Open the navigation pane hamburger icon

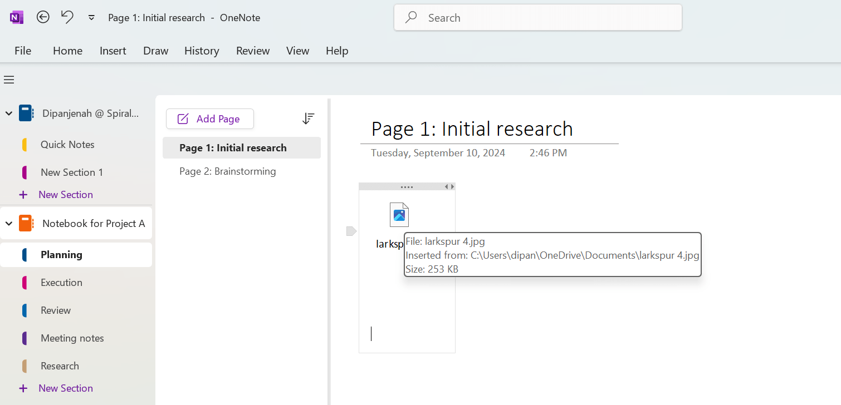click(9, 80)
